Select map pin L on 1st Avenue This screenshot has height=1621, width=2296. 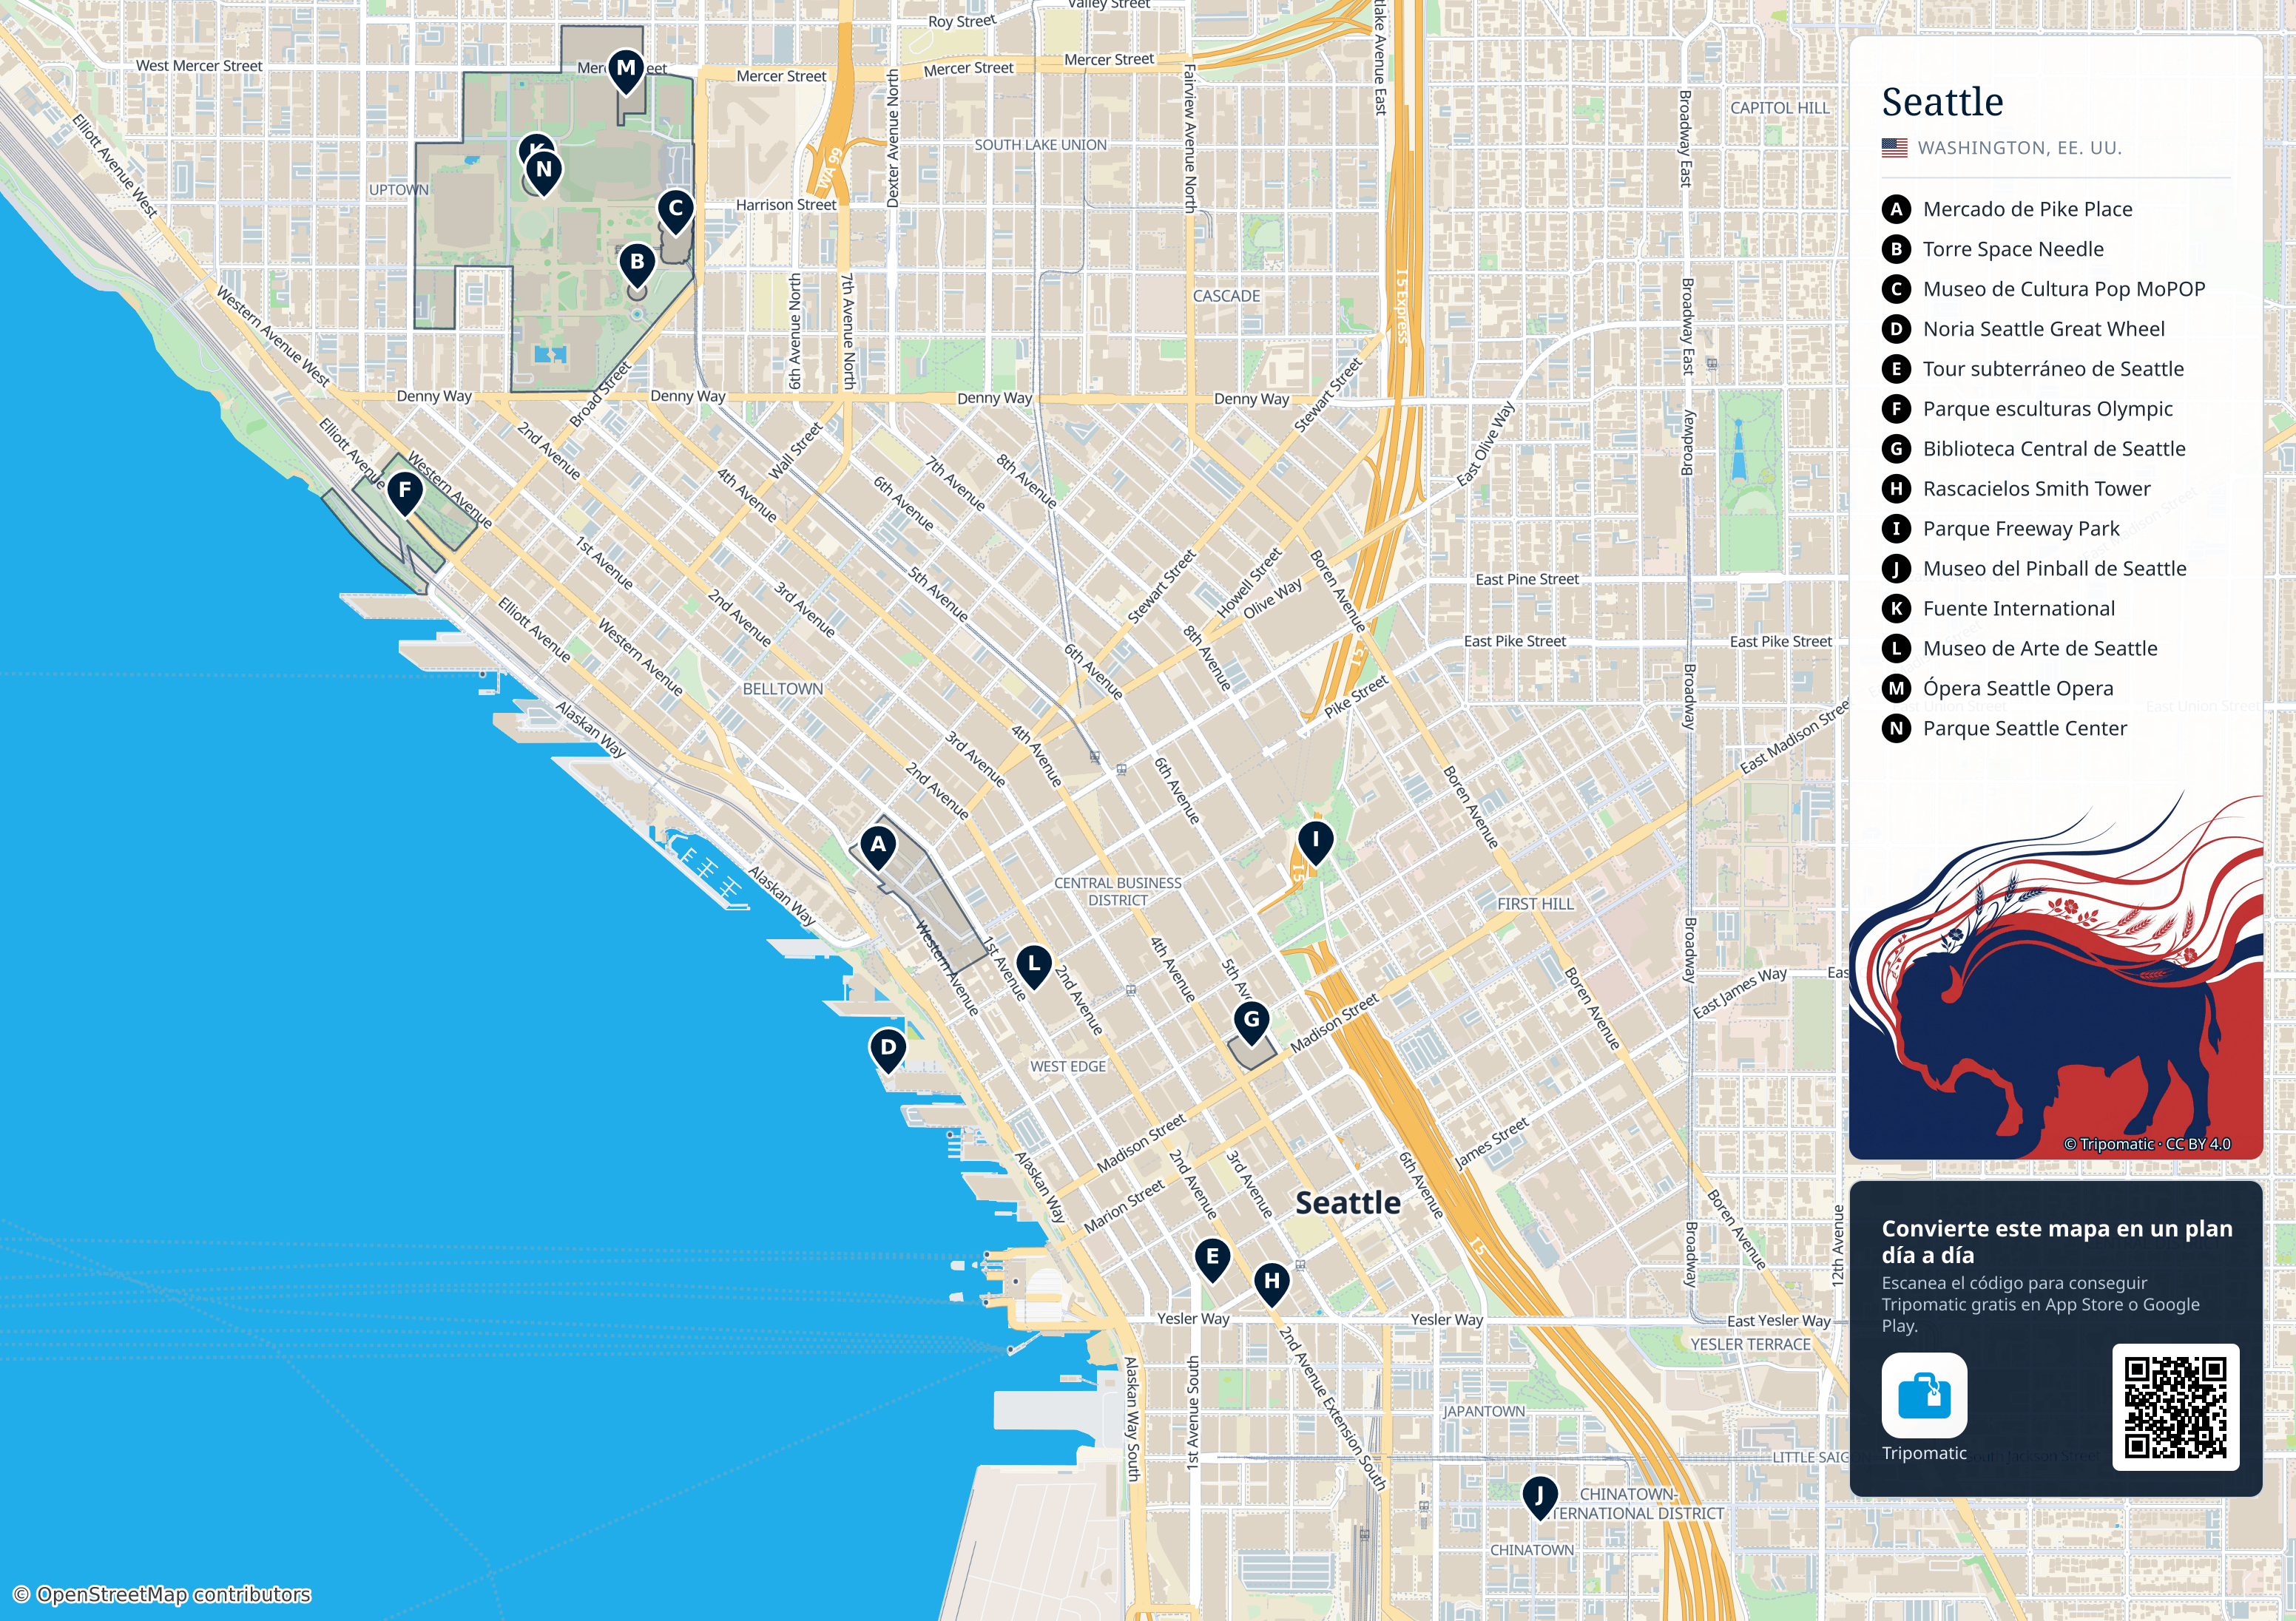tap(1033, 968)
